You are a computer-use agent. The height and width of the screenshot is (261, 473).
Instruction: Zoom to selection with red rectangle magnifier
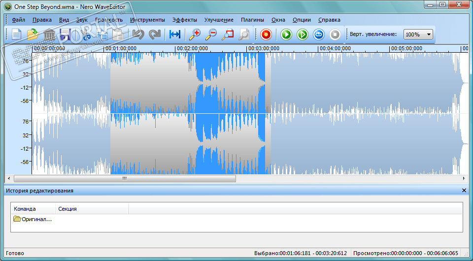tap(228, 34)
